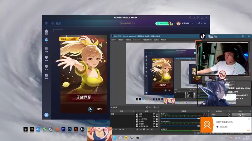Pop out the 场景 dock panel
The image size is (252, 141).
(x=133, y=111)
